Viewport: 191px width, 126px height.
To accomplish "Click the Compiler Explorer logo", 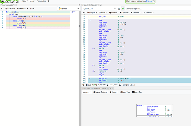I will coord(9,1).
